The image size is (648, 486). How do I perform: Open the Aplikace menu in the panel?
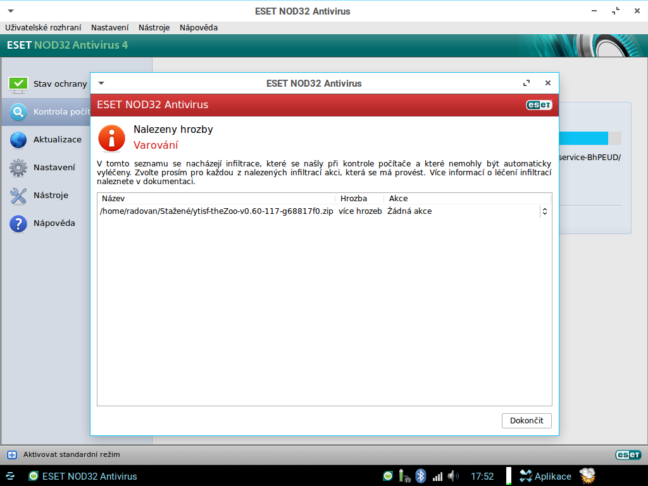click(x=545, y=476)
